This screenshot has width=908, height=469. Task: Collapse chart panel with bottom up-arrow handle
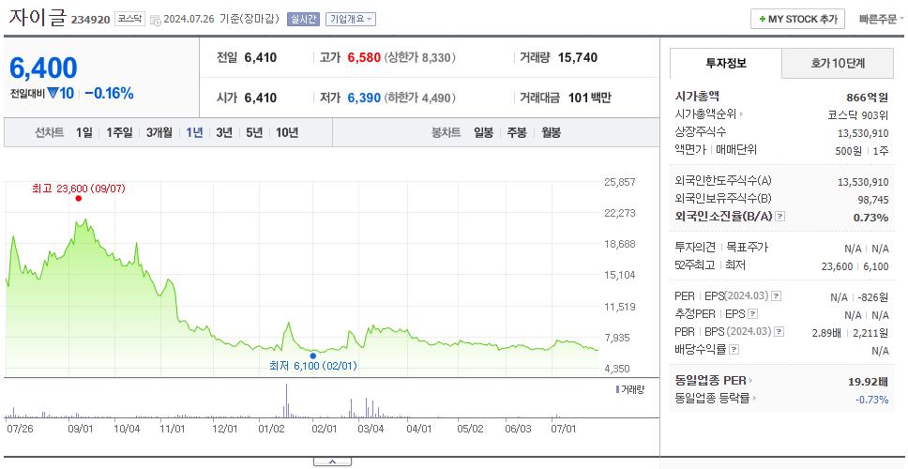click(332, 462)
